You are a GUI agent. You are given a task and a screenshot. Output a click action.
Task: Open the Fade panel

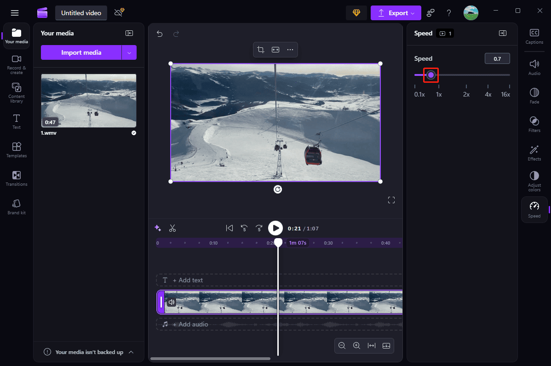534,96
